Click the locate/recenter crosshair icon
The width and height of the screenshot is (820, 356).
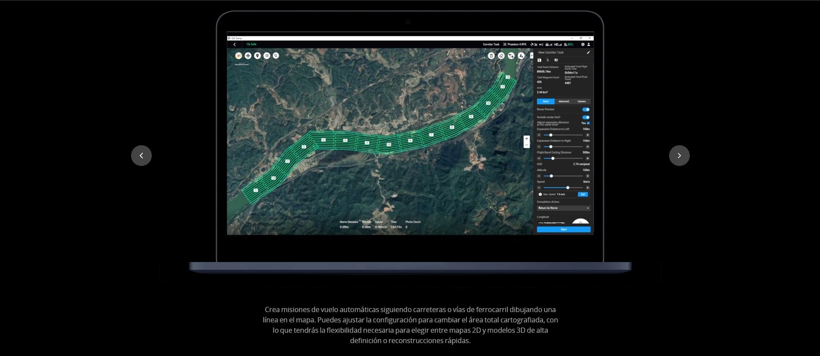(248, 56)
